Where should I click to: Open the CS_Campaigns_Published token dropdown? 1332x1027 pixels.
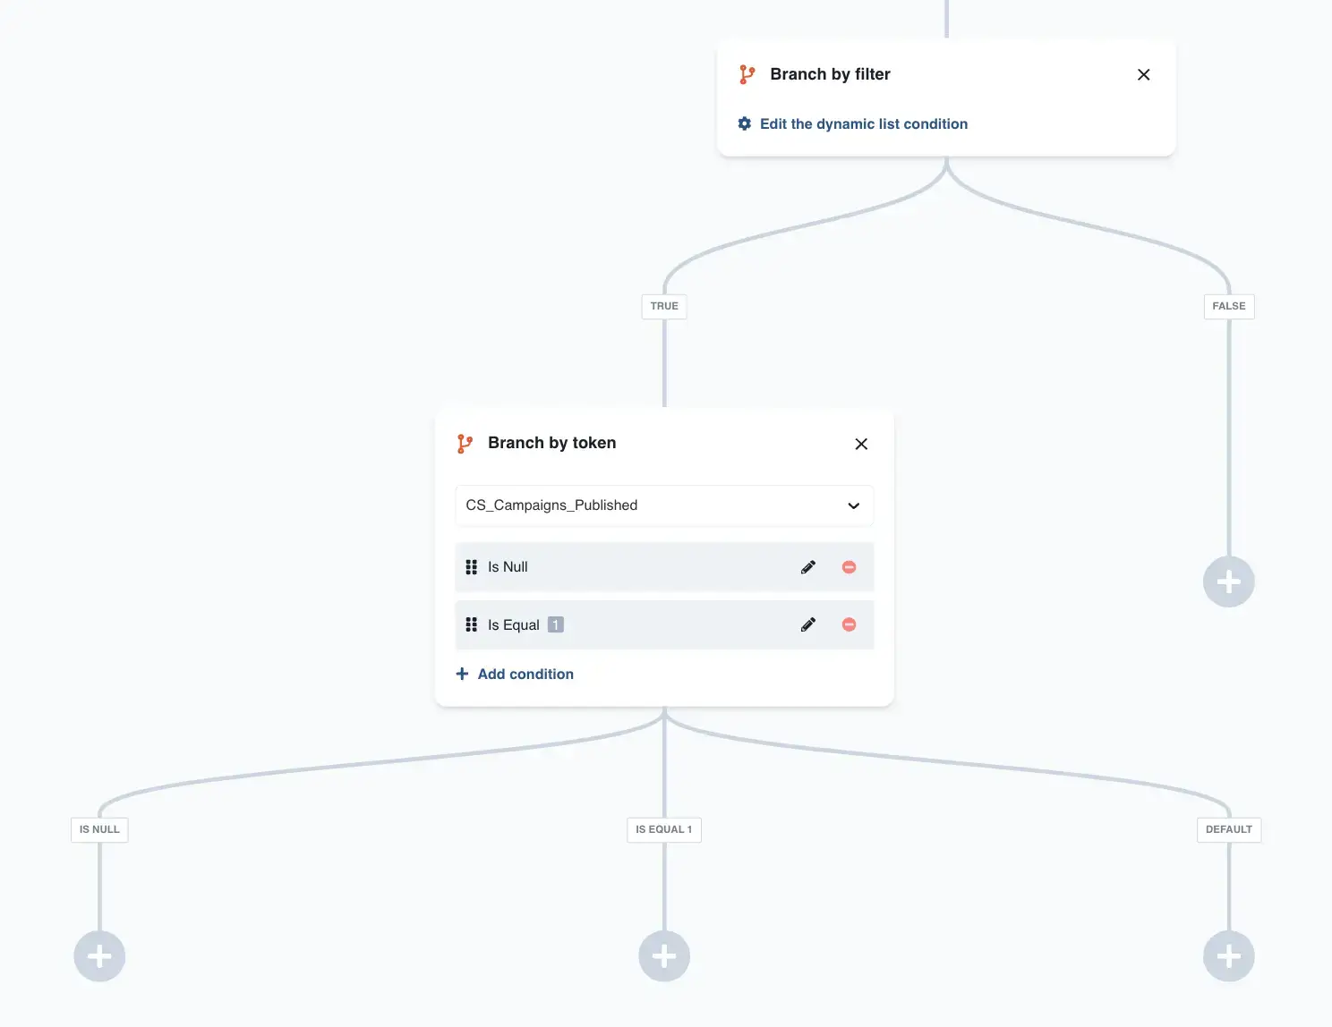[664, 505]
